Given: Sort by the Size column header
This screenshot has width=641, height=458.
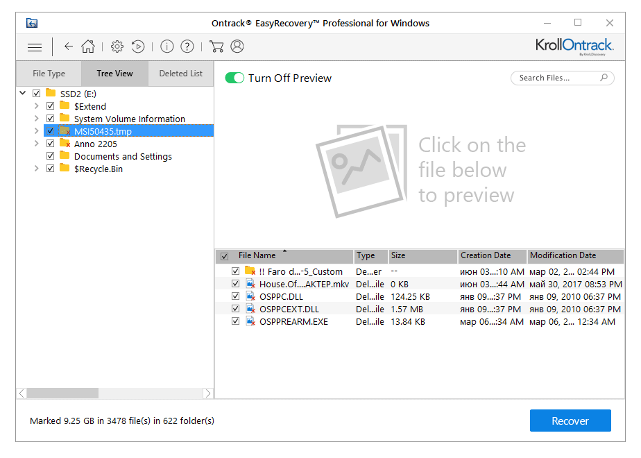Looking at the screenshot, I should pos(422,256).
